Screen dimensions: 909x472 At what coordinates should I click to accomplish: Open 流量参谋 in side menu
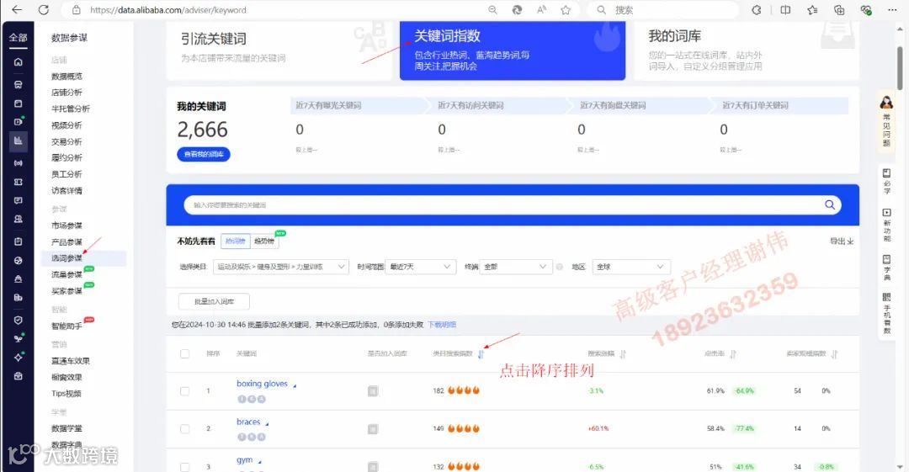click(66, 274)
